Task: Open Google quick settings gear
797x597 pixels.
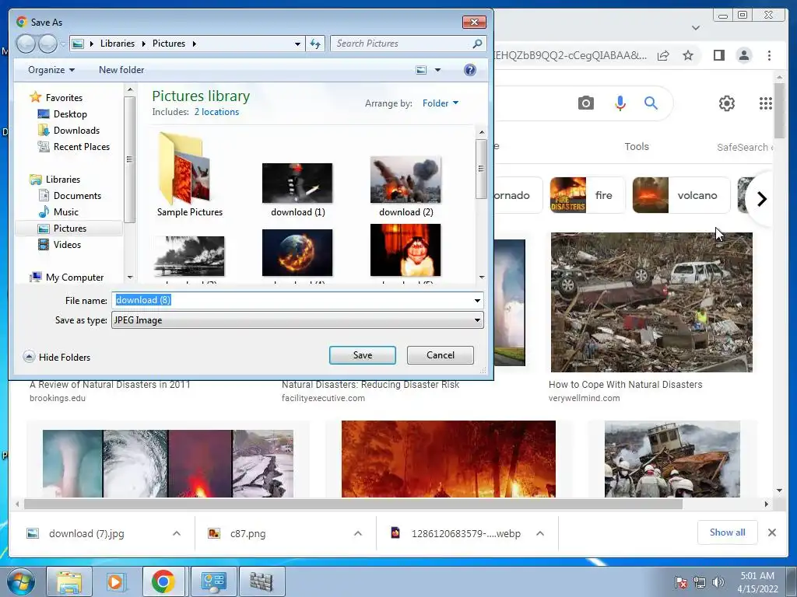Action: [x=726, y=103]
